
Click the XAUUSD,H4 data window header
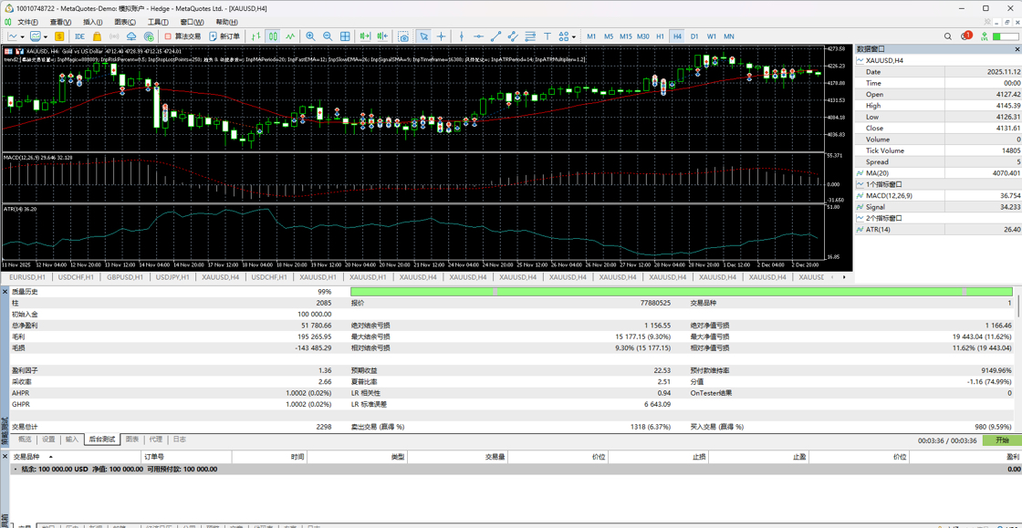pyautogui.click(x=938, y=60)
